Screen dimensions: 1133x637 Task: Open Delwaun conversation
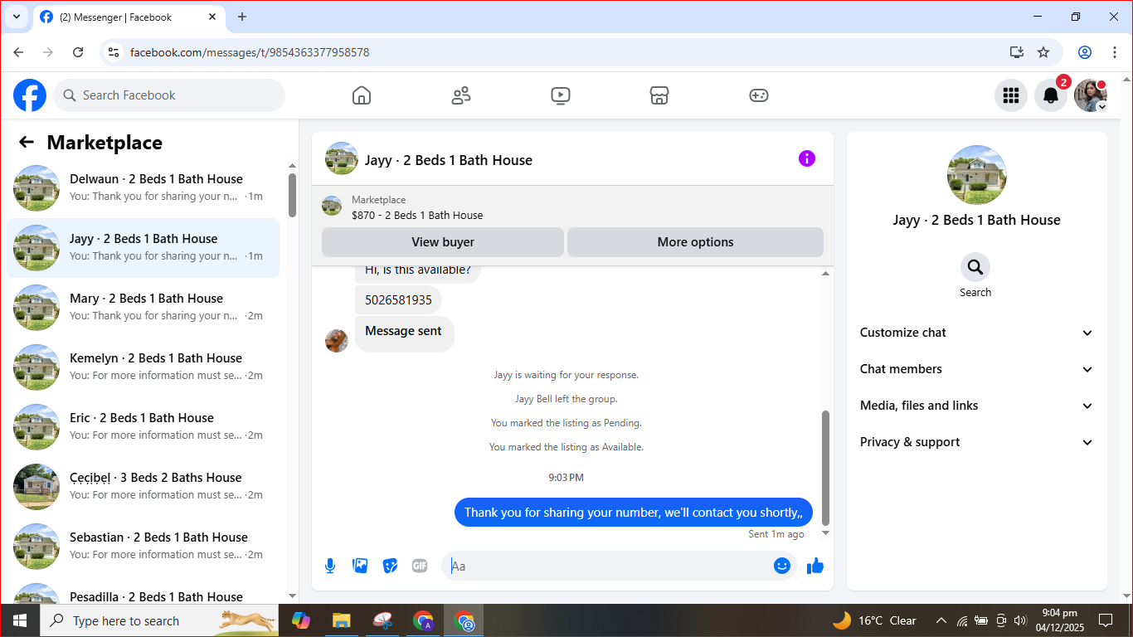coord(143,188)
